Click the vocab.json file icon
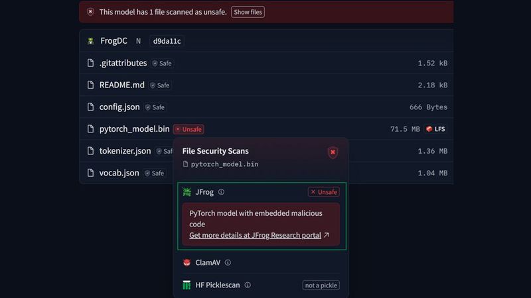The image size is (531, 298). point(92,173)
